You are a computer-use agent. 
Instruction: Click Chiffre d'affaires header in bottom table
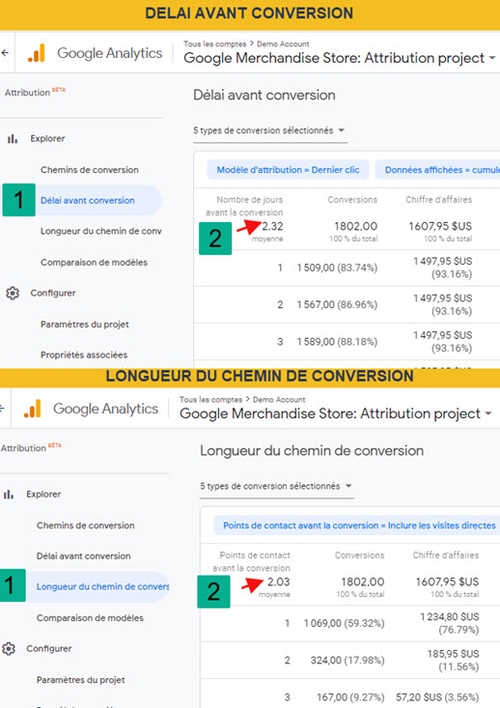[x=446, y=555]
